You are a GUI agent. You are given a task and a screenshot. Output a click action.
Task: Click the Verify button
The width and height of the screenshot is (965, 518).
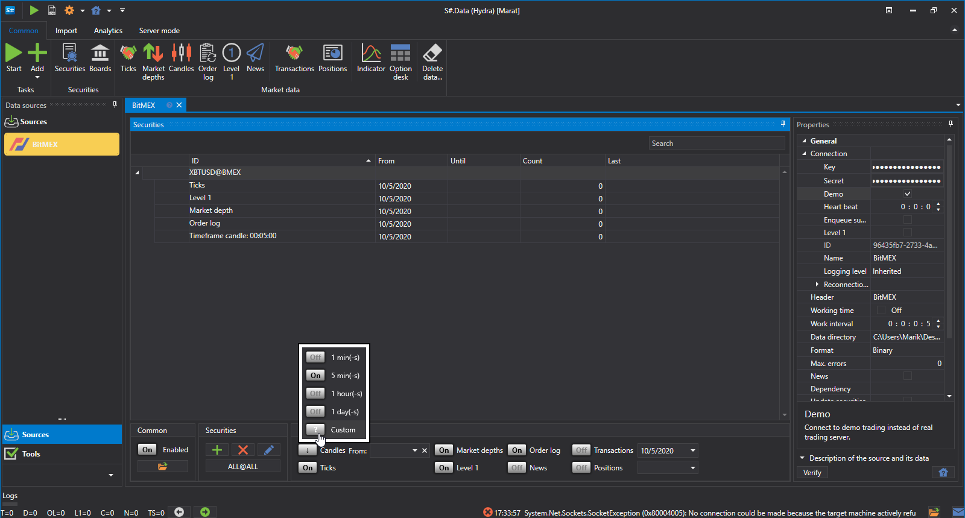coord(812,473)
